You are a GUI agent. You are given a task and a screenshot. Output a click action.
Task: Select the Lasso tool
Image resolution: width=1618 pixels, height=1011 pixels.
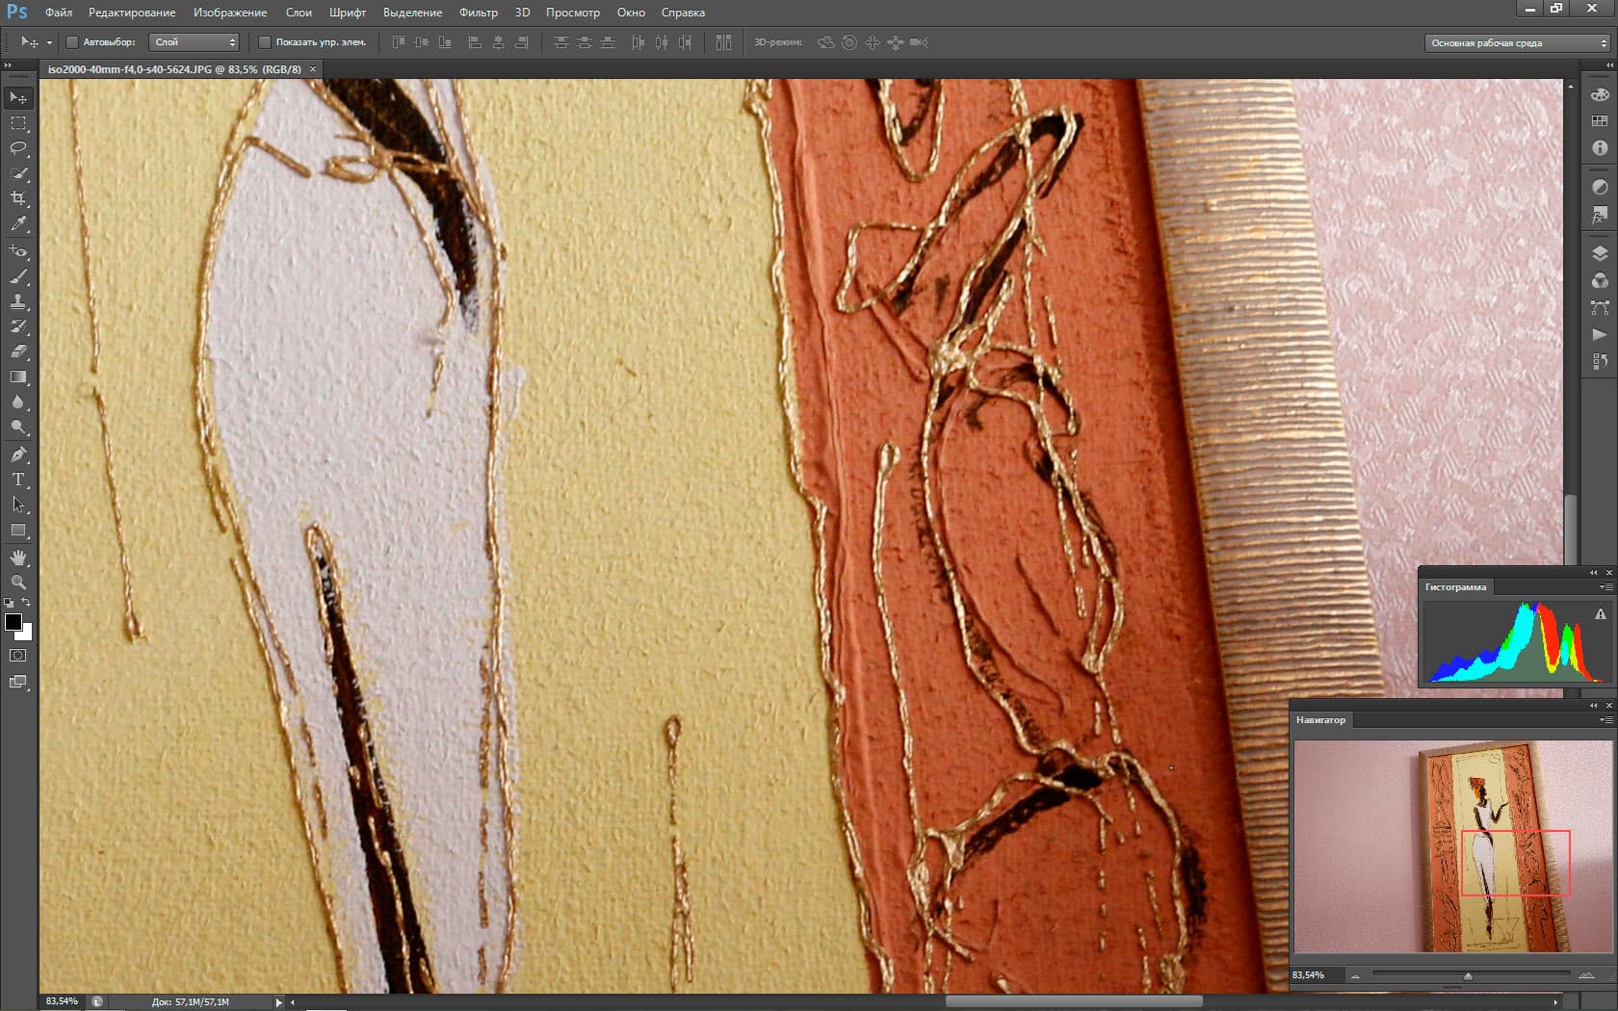pyautogui.click(x=18, y=148)
